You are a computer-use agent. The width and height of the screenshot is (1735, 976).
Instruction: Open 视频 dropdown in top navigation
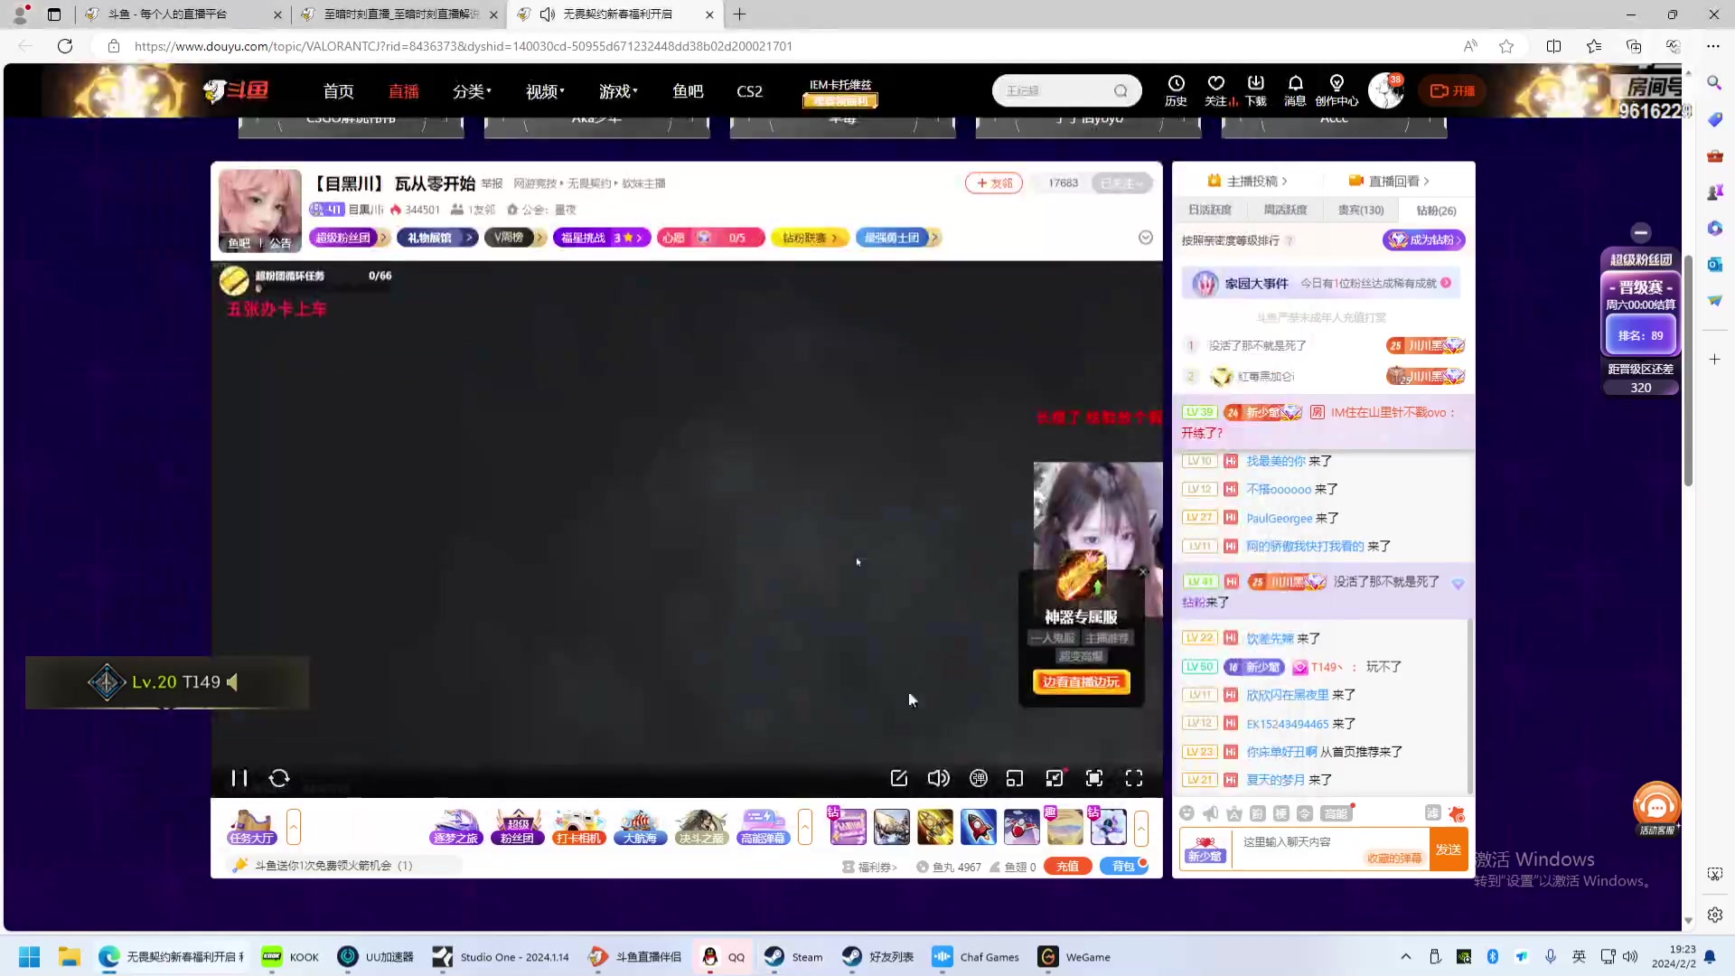point(545,91)
